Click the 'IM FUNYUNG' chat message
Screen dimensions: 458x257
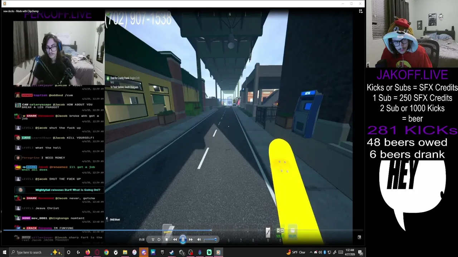point(63,228)
